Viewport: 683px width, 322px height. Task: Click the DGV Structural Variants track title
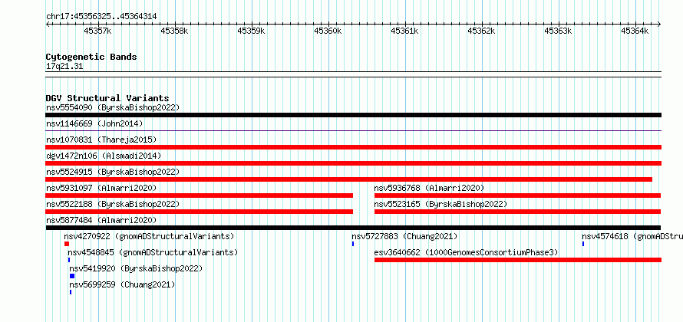(107, 98)
